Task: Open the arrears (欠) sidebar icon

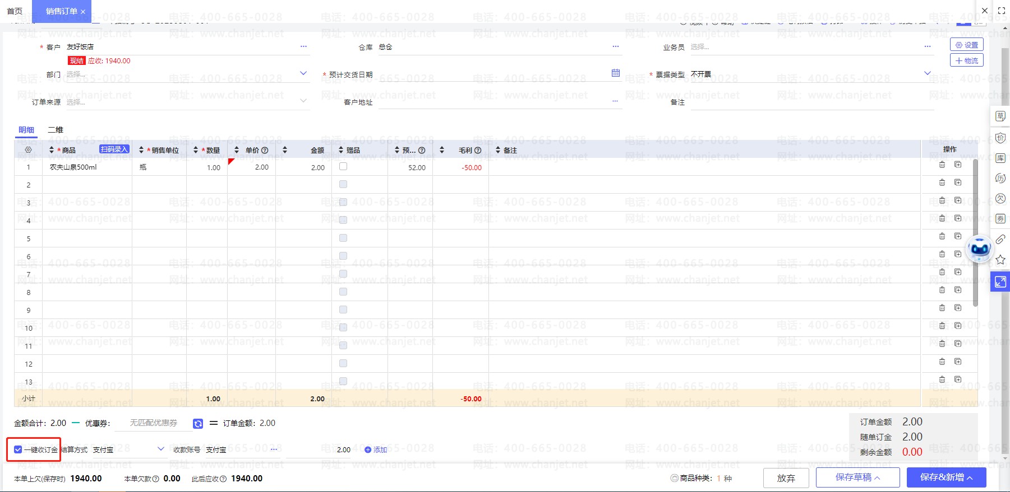Action: (x=1000, y=199)
